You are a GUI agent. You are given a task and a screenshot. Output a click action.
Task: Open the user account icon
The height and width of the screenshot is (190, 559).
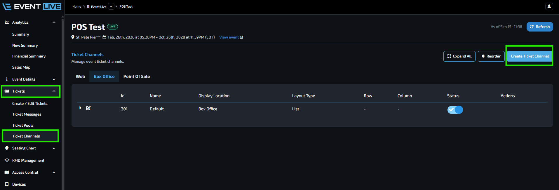549,6
